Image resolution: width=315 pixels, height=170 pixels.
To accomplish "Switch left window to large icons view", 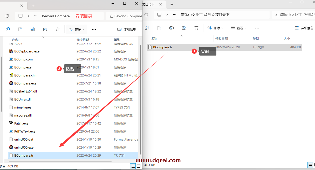I will (x=139, y=166).
